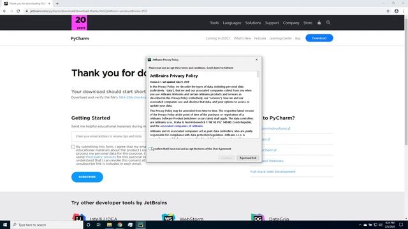Open the Features link
This screenshot has width=408, height=229.
260,38
